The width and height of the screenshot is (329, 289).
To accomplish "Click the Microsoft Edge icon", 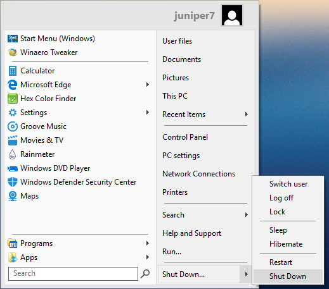I will (x=13, y=85).
